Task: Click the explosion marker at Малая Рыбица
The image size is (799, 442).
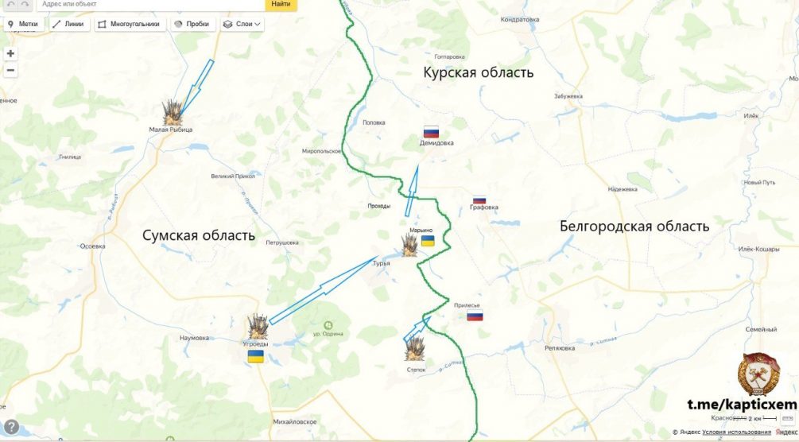Action: coord(173,113)
